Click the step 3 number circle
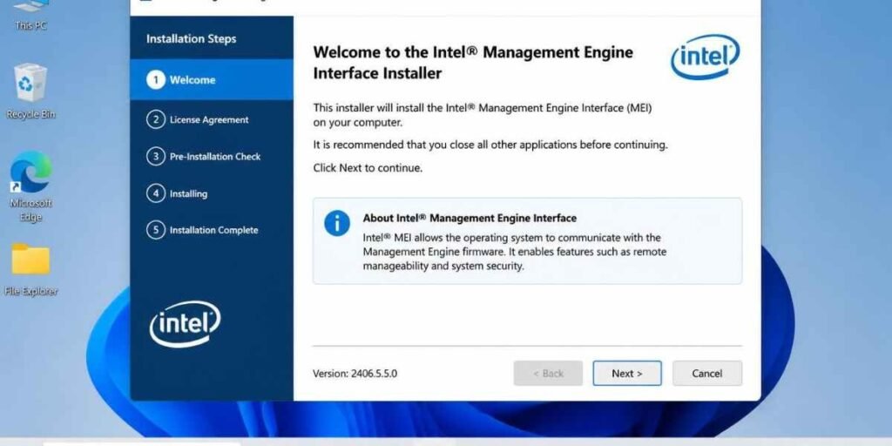The height and width of the screenshot is (446, 892). (156, 157)
